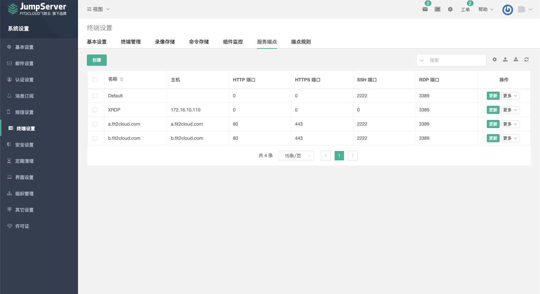Open the 15条/页 page size dropdown
Image resolution: width=540 pixels, height=294 pixels.
(x=296, y=155)
